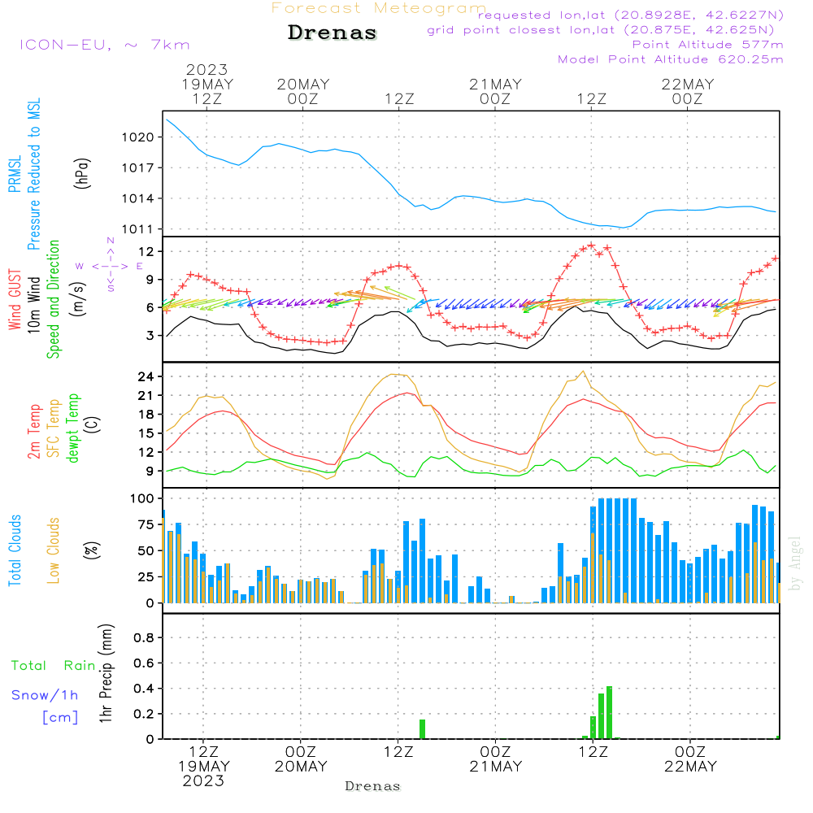Click the blue 'Snow/1h [cm]' label

coord(45,706)
